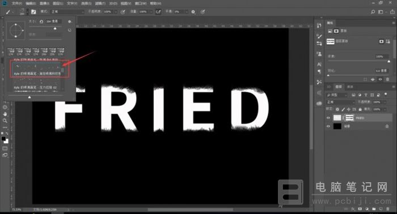Select the pixel mask button in Properties

tap(381, 41)
